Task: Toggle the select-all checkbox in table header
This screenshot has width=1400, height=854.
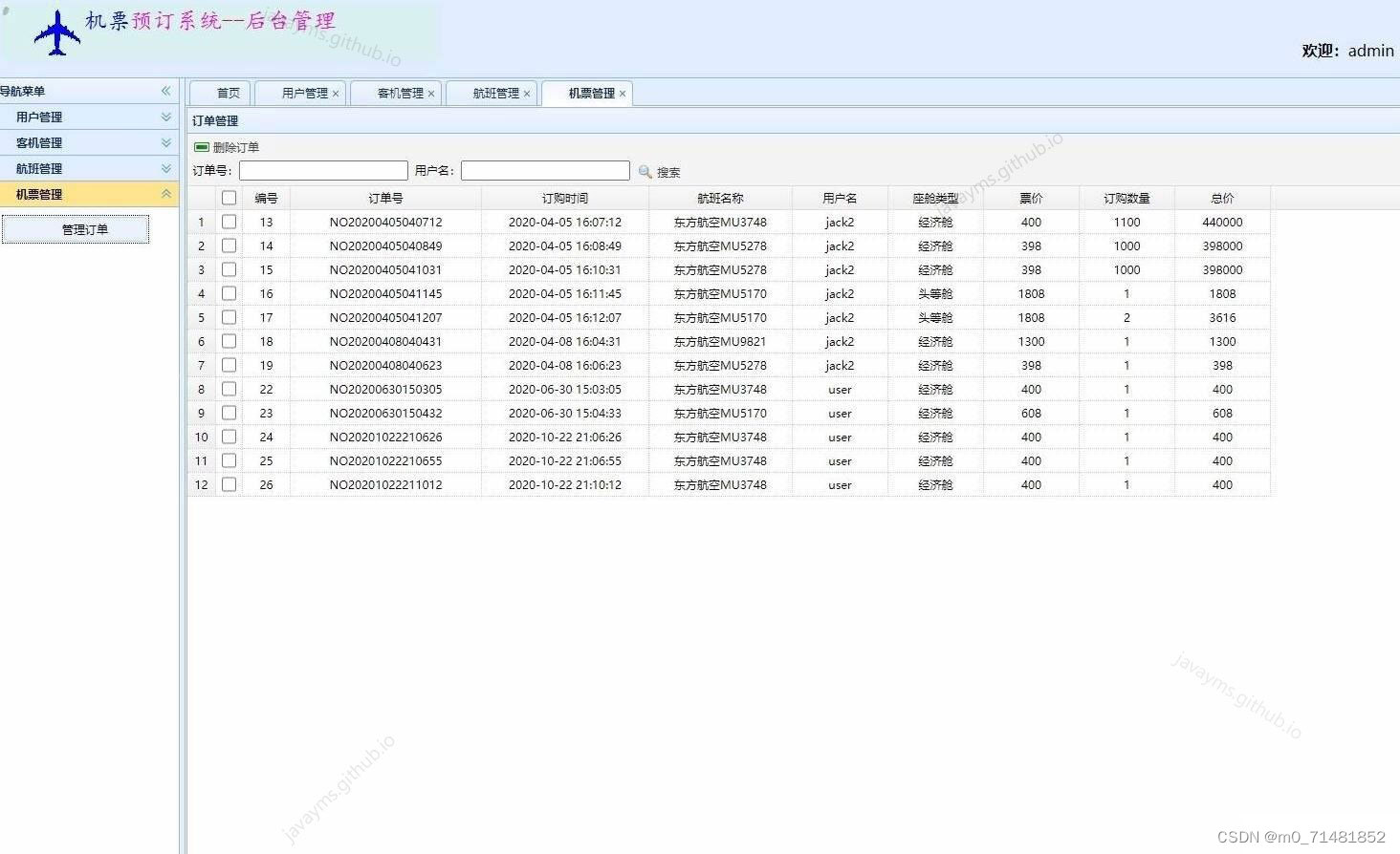Action: (229, 198)
